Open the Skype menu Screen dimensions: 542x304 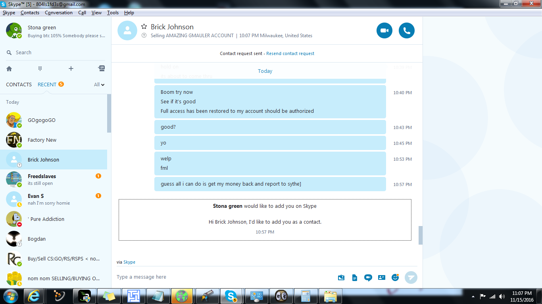[x=9, y=13]
